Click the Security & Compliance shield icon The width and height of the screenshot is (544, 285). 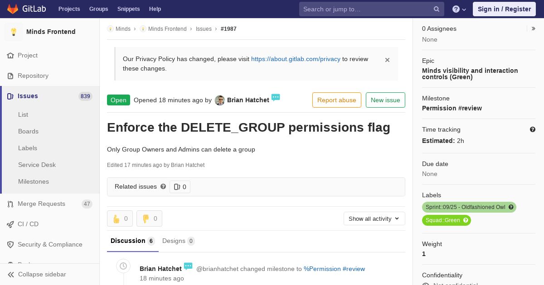pyautogui.click(x=10, y=245)
